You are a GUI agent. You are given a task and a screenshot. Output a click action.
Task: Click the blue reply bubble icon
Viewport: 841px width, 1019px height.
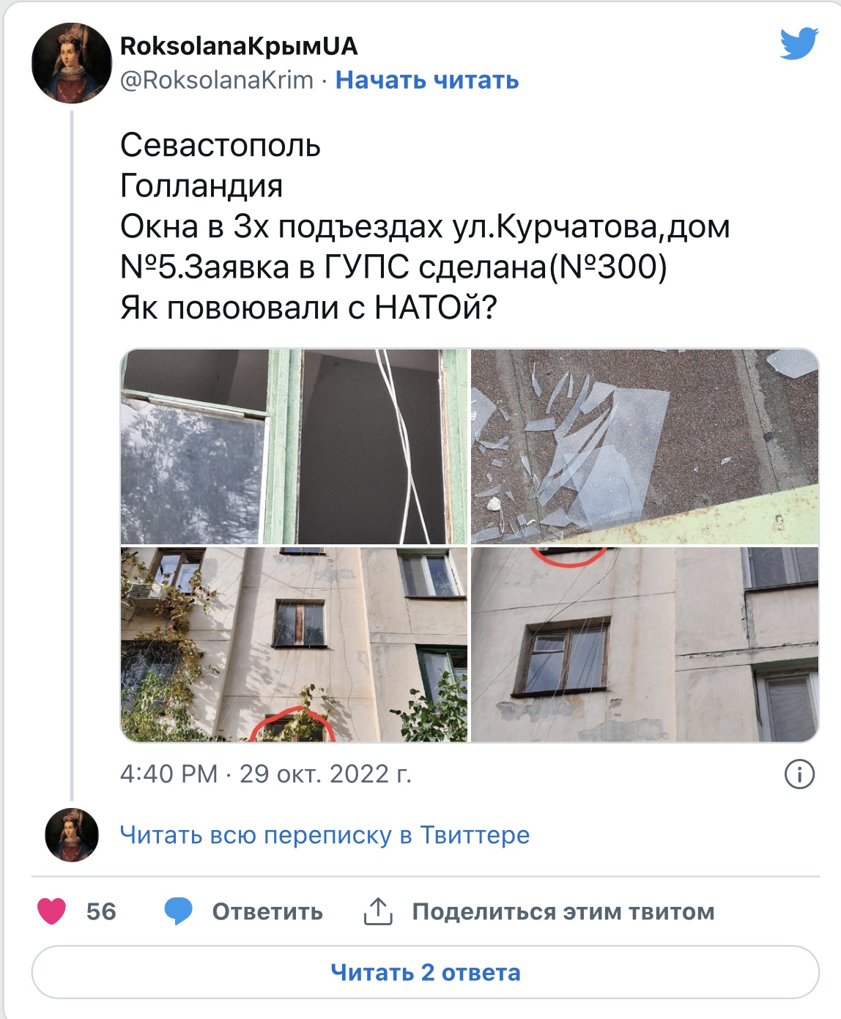coord(178,911)
